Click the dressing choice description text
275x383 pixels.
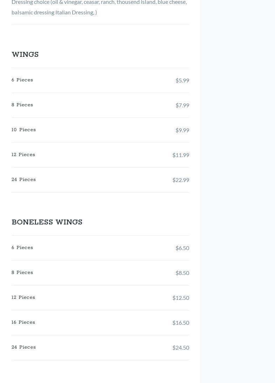pos(99,7)
